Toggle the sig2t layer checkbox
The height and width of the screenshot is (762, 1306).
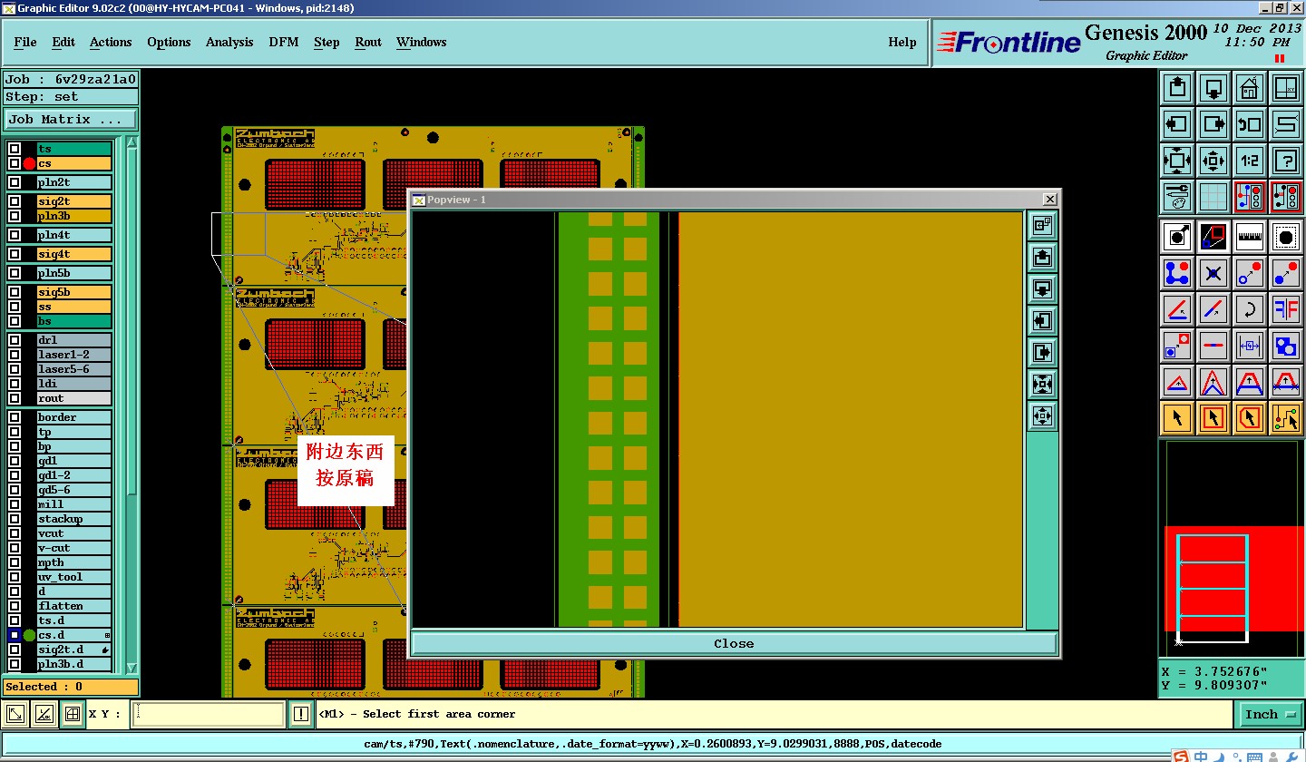pyautogui.click(x=15, y=201)
